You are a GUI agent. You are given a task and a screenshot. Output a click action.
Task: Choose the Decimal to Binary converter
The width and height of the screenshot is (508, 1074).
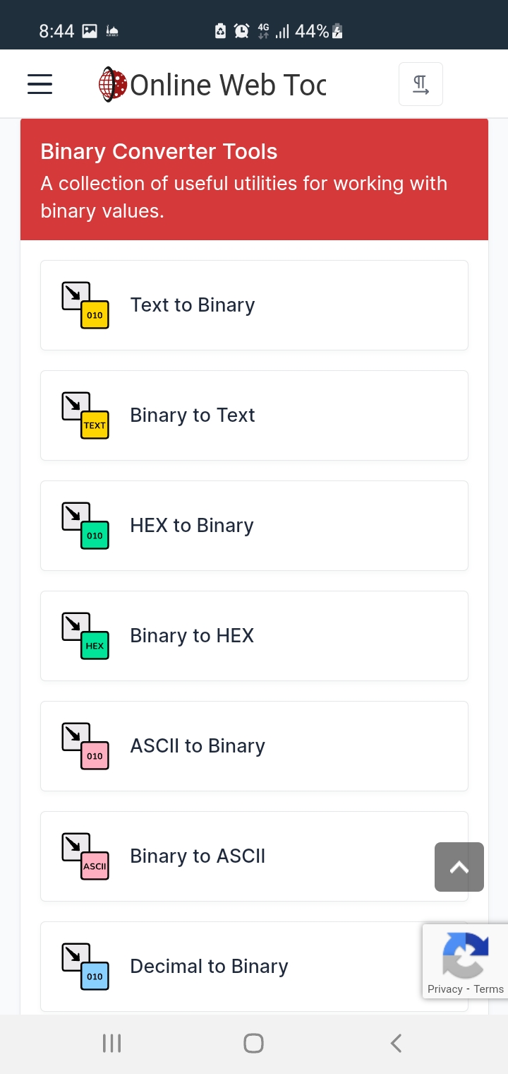tap(209, 967)
